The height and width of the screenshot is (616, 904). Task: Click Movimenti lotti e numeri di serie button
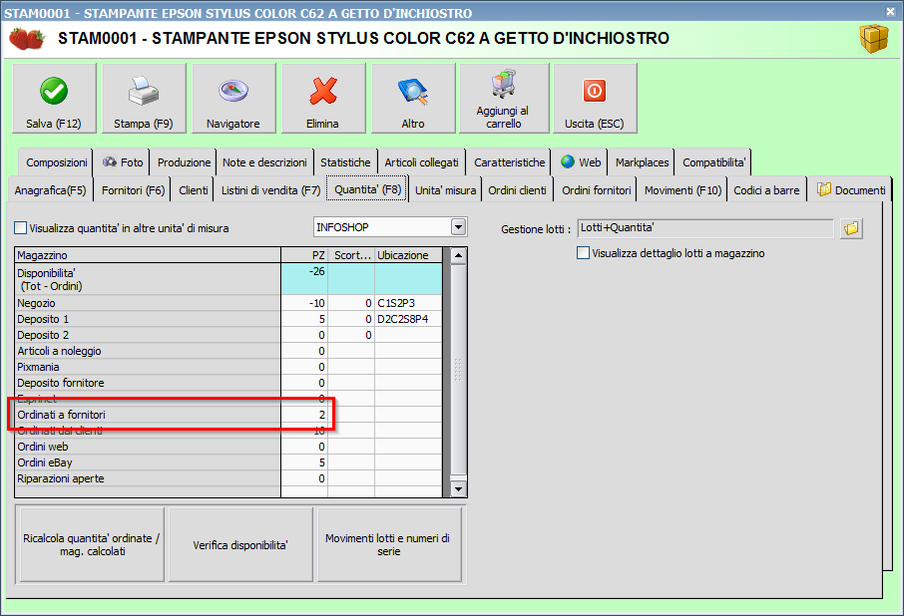(x=388, y=544)
